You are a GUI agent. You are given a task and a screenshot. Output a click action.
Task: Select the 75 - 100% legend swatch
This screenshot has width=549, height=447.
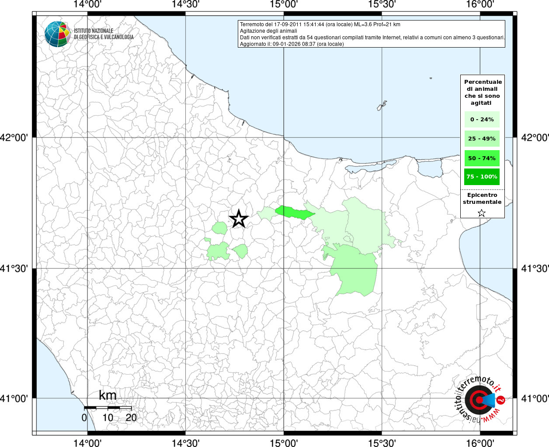(482, 176)
